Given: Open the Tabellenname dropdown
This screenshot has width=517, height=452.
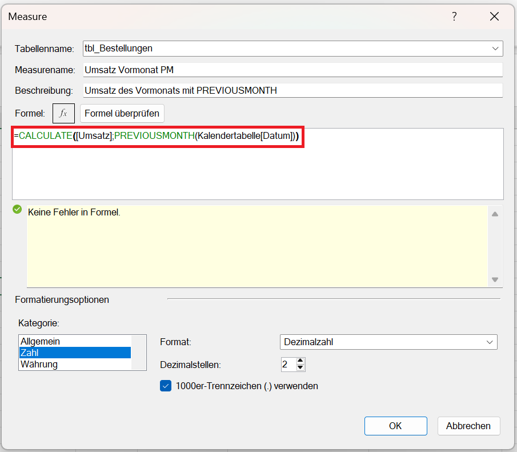Looking at the screenshot, I should (x=495, y=49).
